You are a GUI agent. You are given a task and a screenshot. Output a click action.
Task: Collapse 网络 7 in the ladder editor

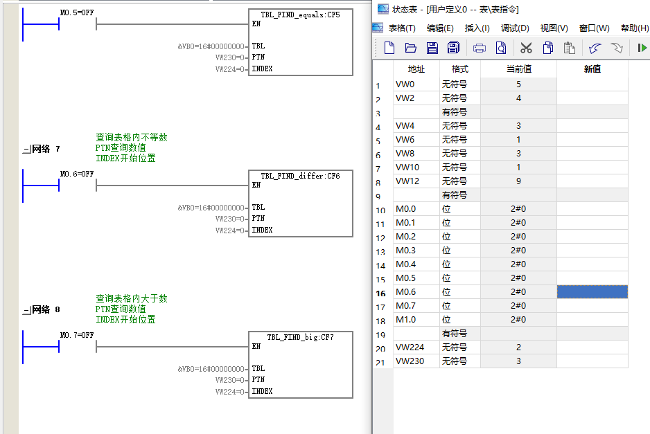(27, 149)
